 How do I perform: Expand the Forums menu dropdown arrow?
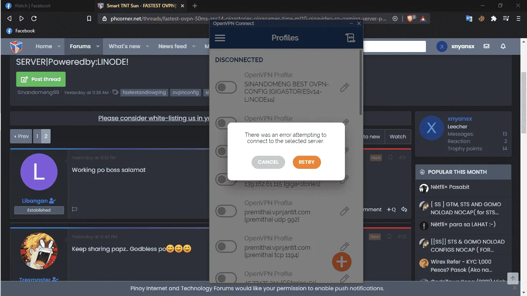(98, 46)
